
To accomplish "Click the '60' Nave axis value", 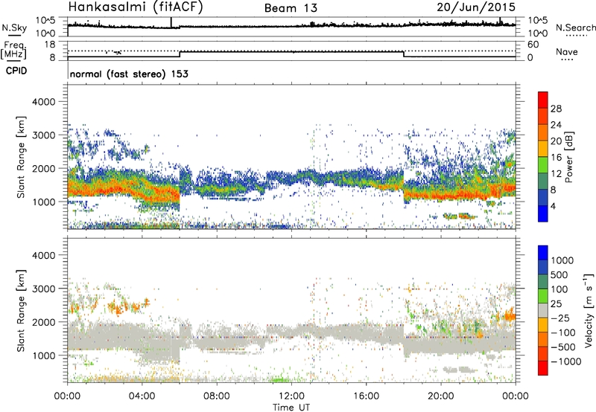I will coord(533,45).
